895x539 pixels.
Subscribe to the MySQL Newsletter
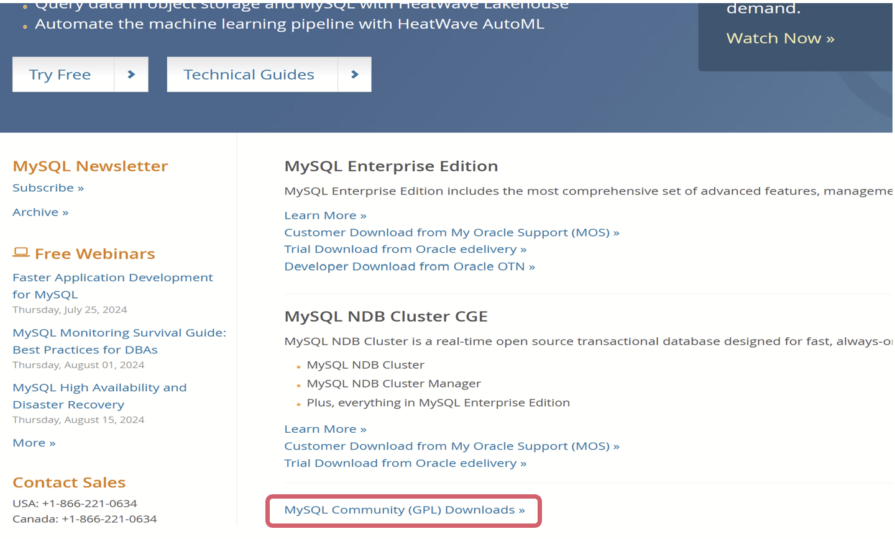(48, 188)
